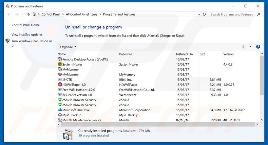Open Control Panel Home

(26, 25)
